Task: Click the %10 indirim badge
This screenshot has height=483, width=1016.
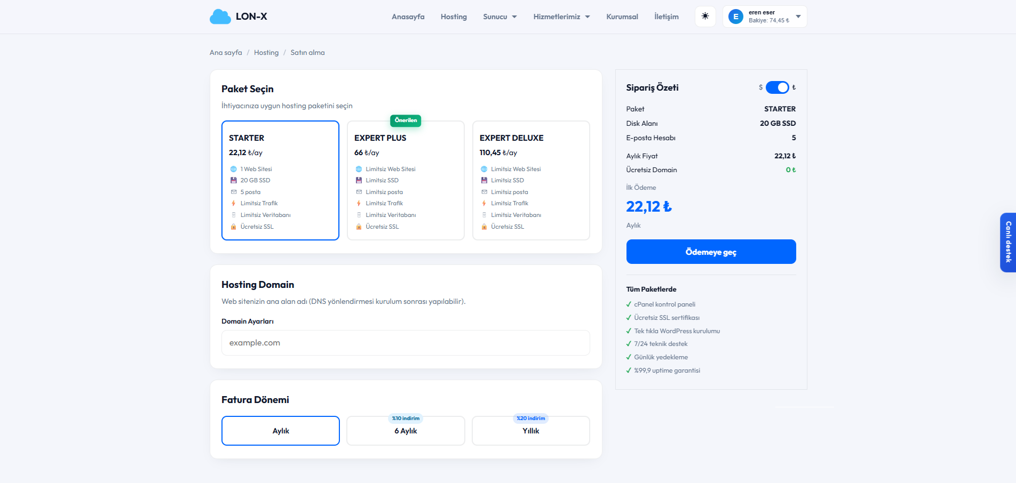Action: pos(406,418)
